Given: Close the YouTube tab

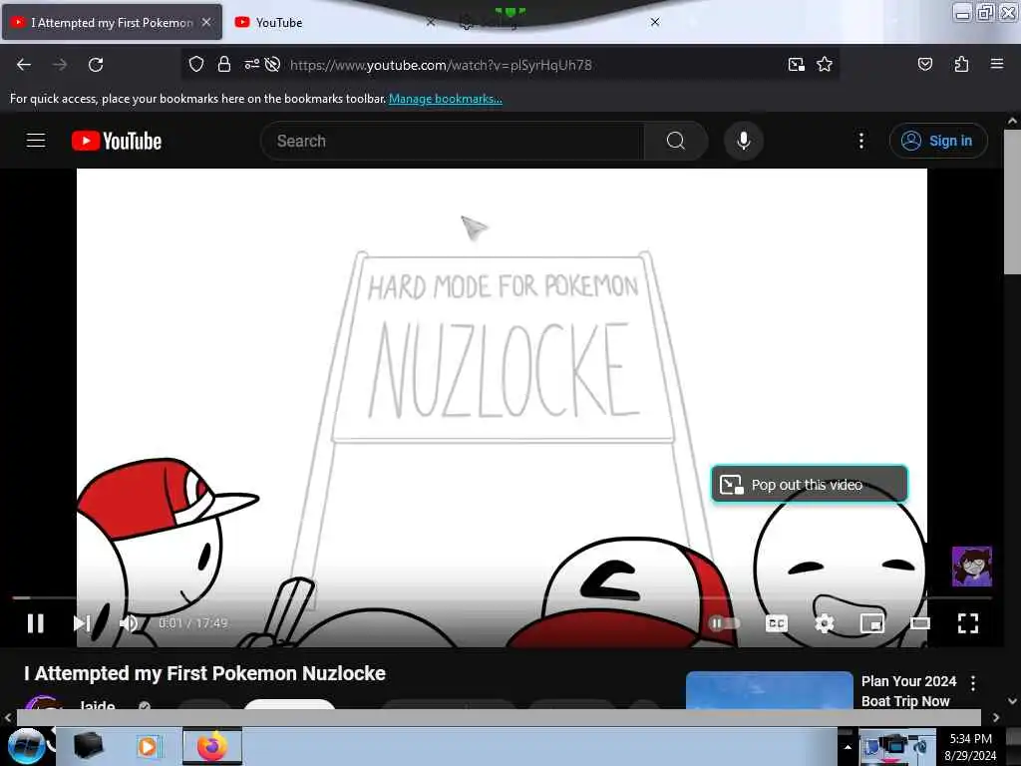Looking at the screenshot, I should coord(431,22).
